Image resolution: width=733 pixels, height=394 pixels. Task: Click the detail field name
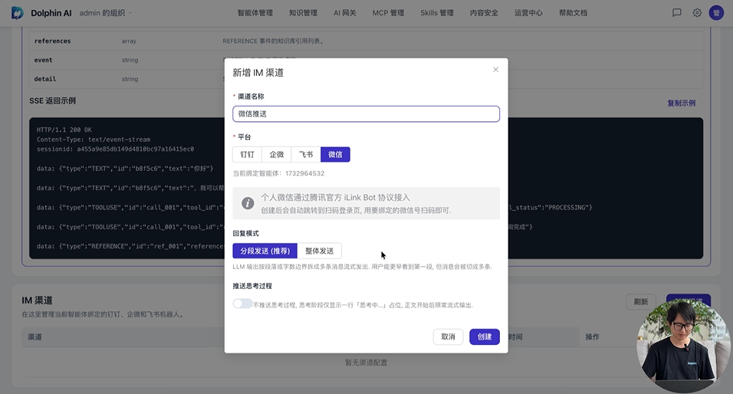click(45, 79)
